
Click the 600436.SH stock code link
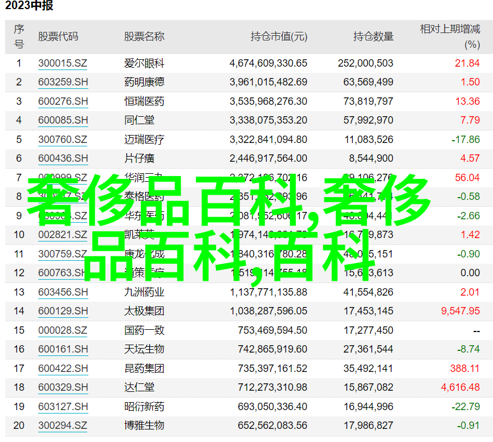pyautogui.click(x=63, y=158)
